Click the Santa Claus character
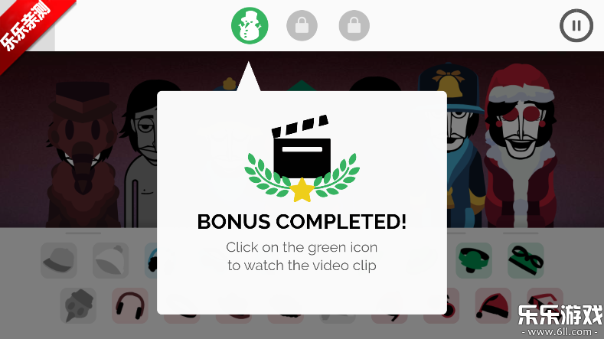604x339 pixels. click(x=520, y=146)
